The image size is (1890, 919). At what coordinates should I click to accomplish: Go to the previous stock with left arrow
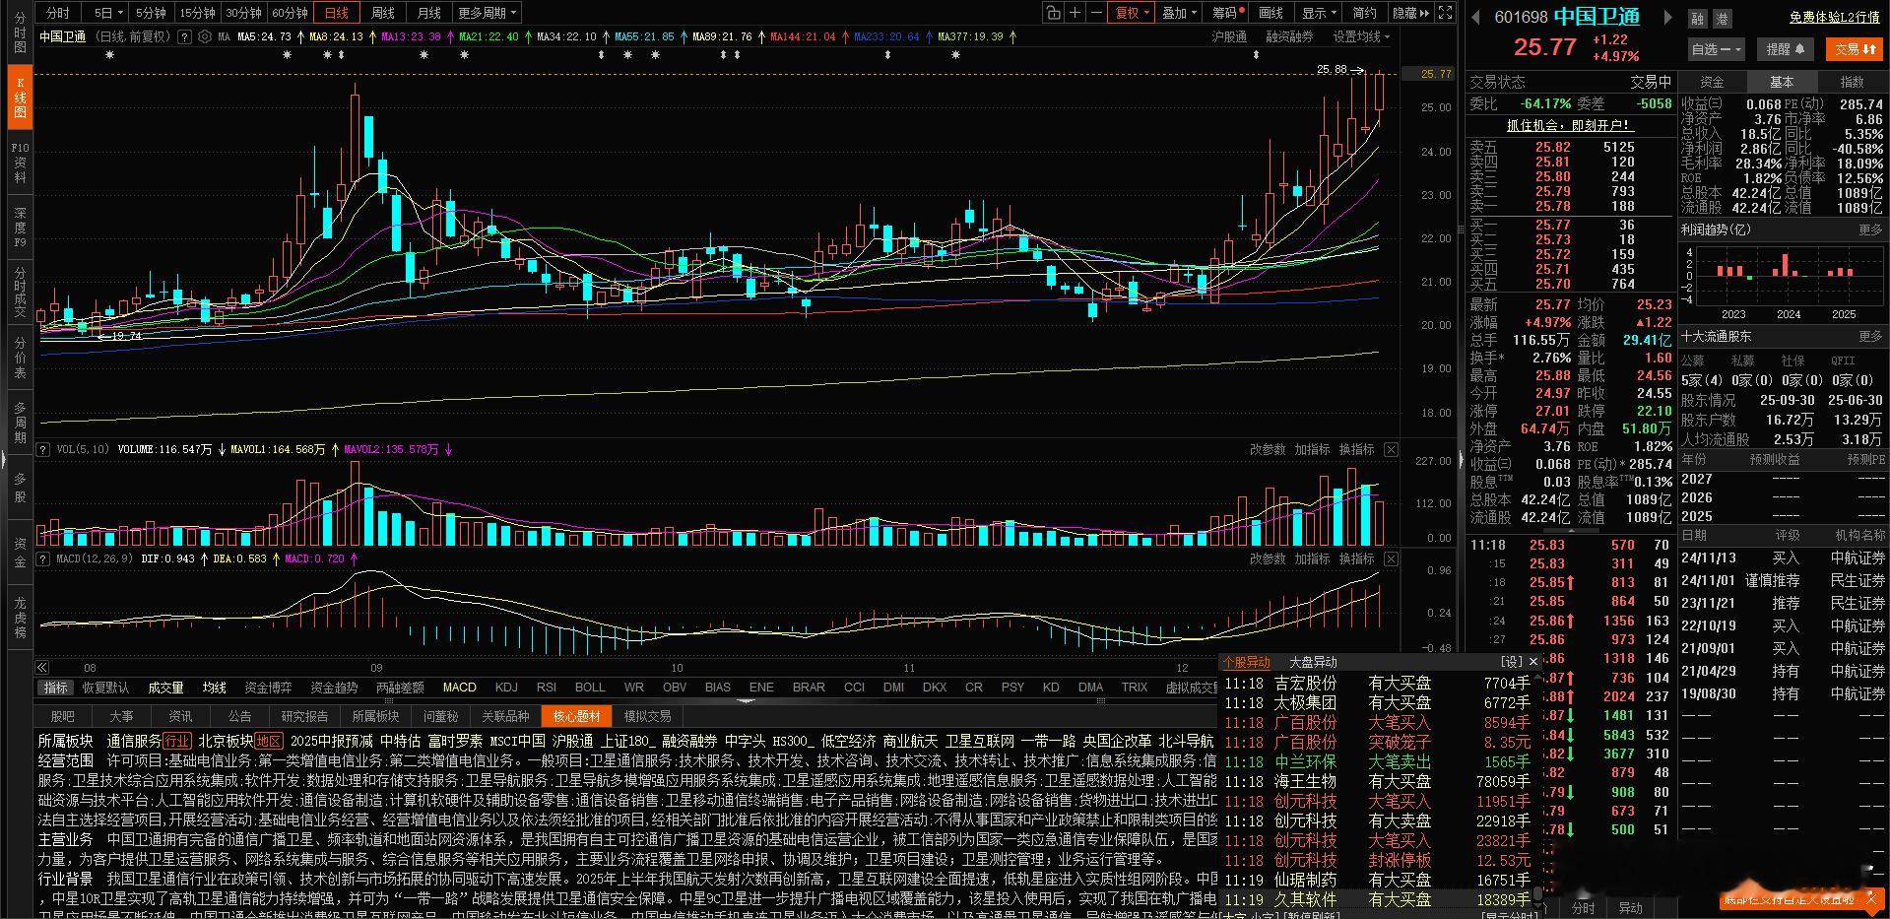click(1475, 17)
